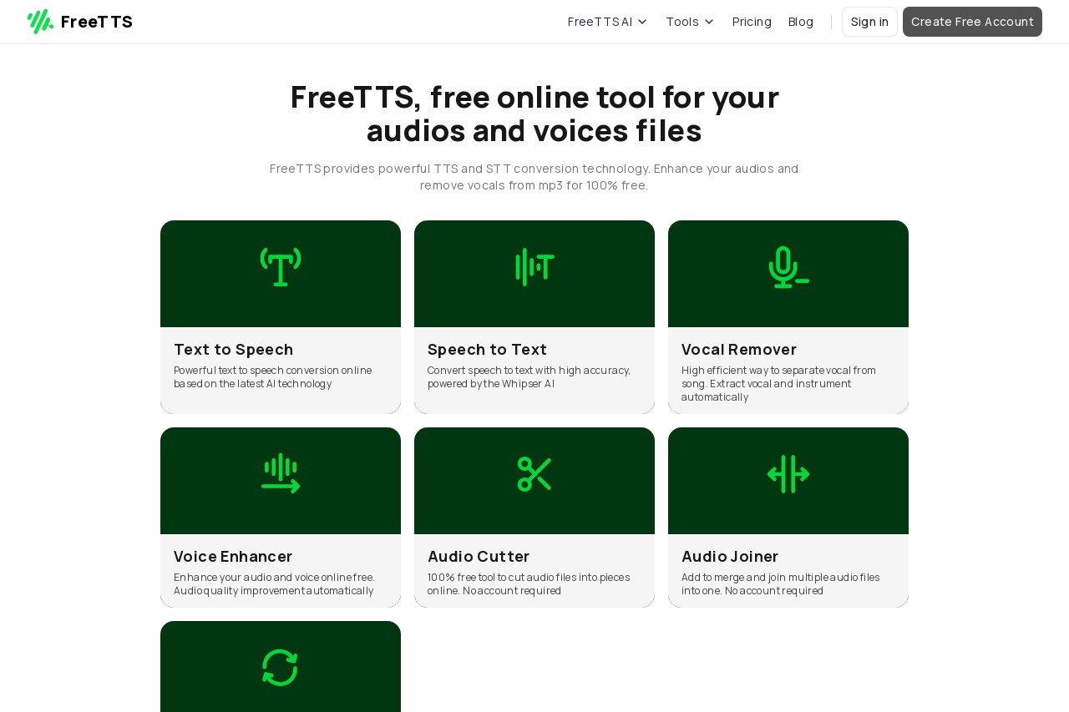
Task: Go to the Pricing page
Action: (x=752, y=22)
